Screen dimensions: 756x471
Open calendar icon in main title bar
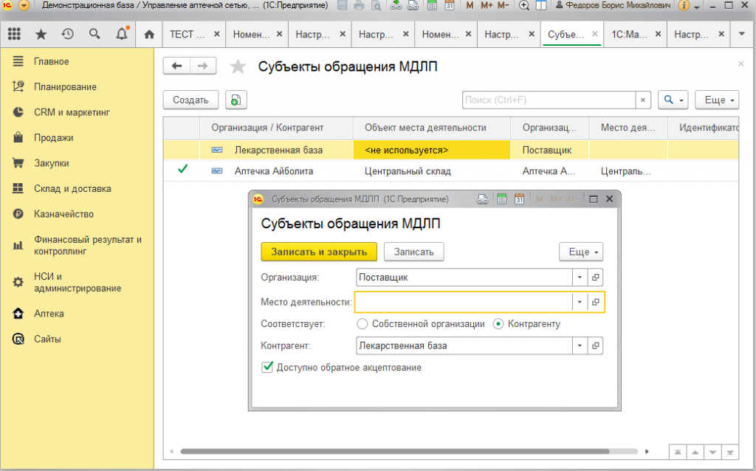click(449, 6)
